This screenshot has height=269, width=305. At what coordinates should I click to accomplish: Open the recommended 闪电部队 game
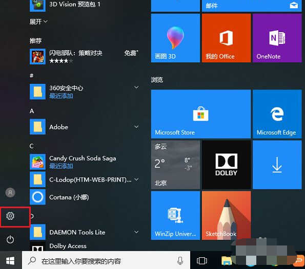85,56
